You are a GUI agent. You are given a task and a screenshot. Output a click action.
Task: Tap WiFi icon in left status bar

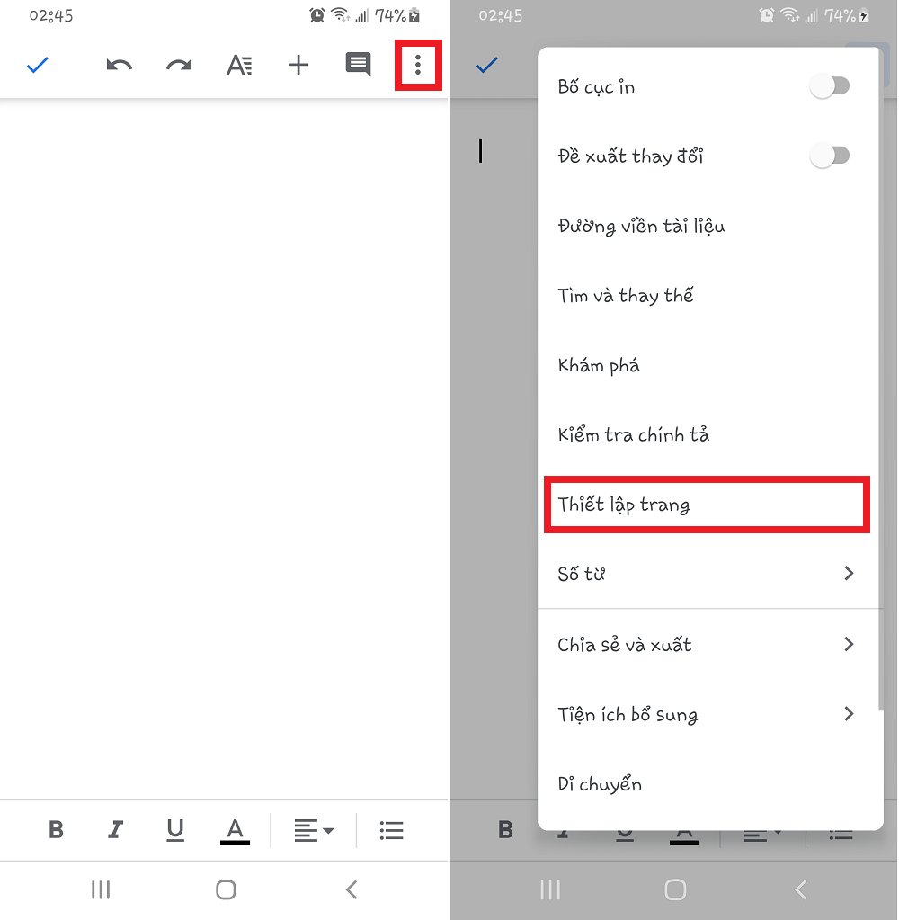point(340,15)
